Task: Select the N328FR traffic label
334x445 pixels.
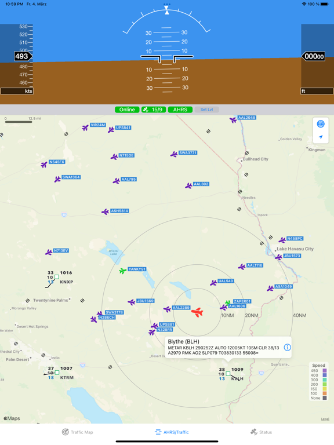Action: coord(165,330)
